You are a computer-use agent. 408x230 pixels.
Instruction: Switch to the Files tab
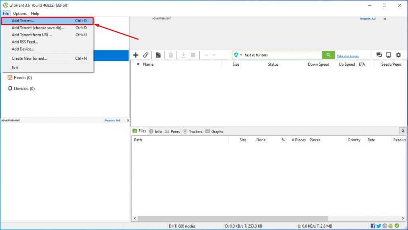click(x=139, y=131)
